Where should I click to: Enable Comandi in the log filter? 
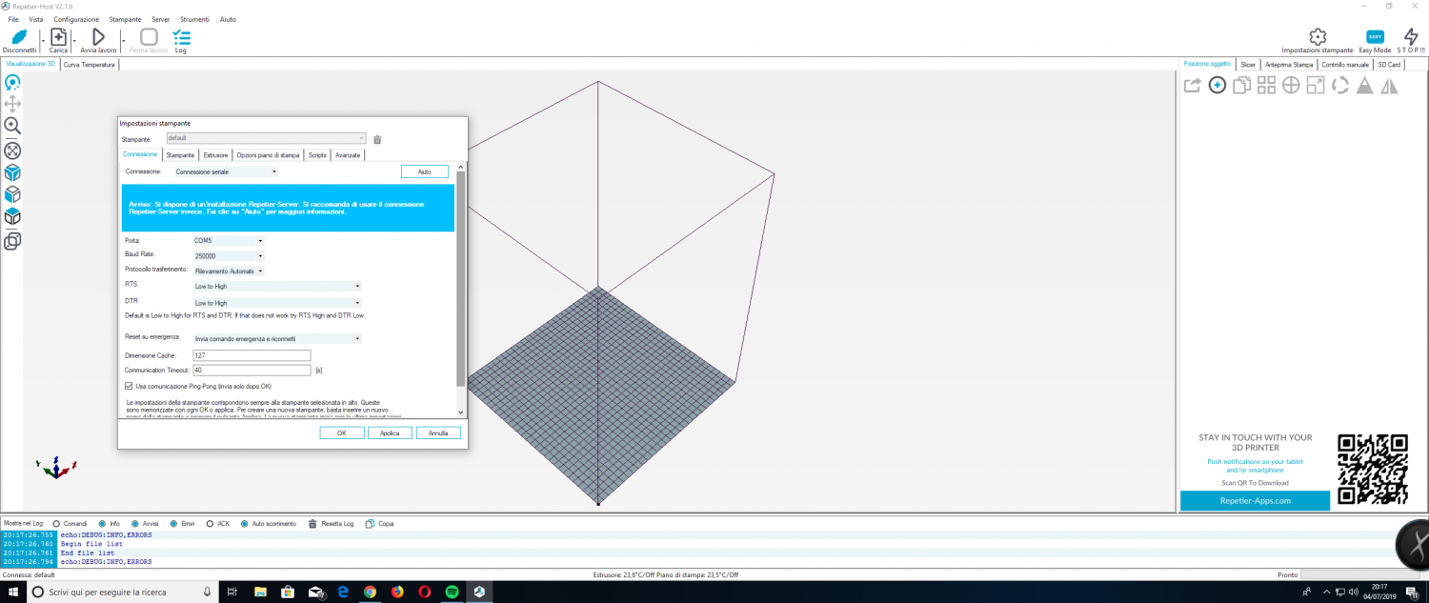(56, 524)
